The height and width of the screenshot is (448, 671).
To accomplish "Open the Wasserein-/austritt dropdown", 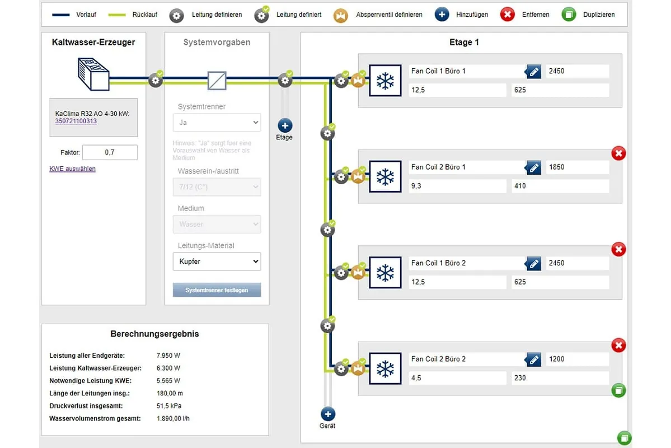I will (217, 187).
